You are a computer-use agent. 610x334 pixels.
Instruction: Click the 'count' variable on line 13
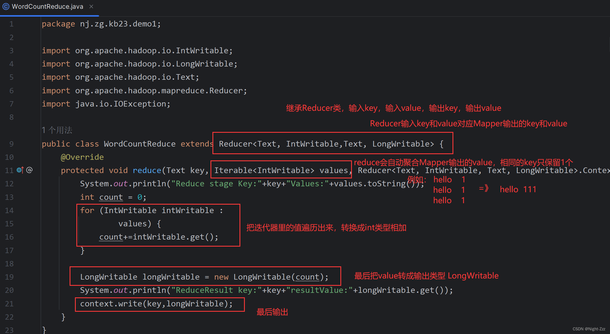tap(111, 197)
